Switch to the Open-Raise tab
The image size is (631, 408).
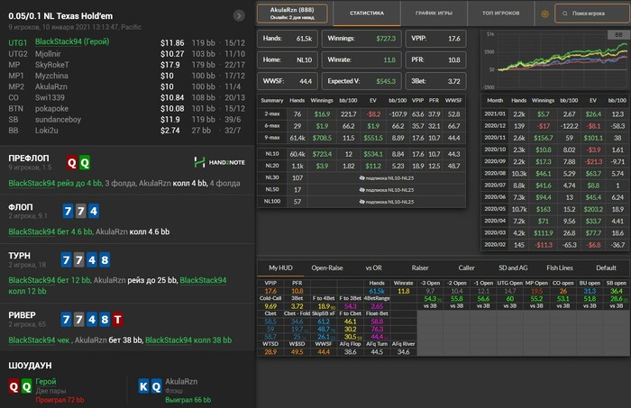327,267
